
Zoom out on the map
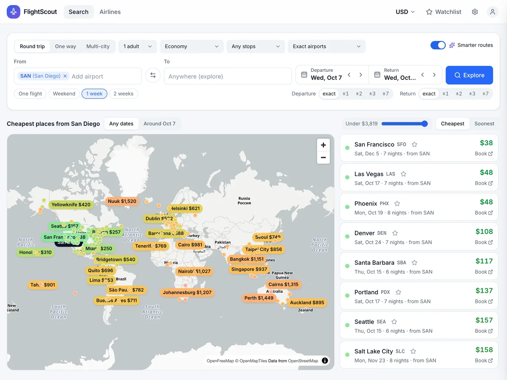[x=323, y=157]
